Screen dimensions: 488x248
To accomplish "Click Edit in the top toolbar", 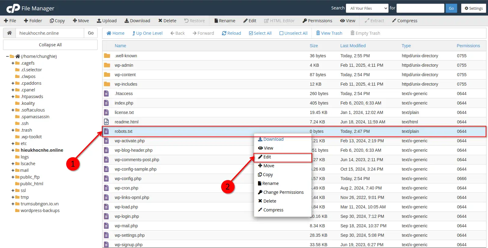I will [250, 21].
